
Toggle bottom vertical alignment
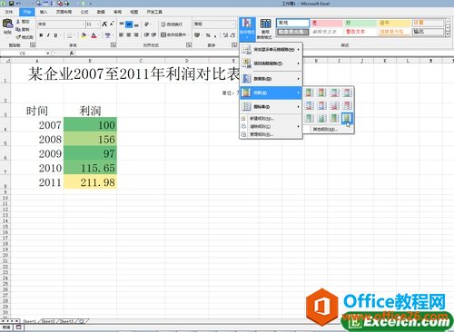click(x=136, y=24)
